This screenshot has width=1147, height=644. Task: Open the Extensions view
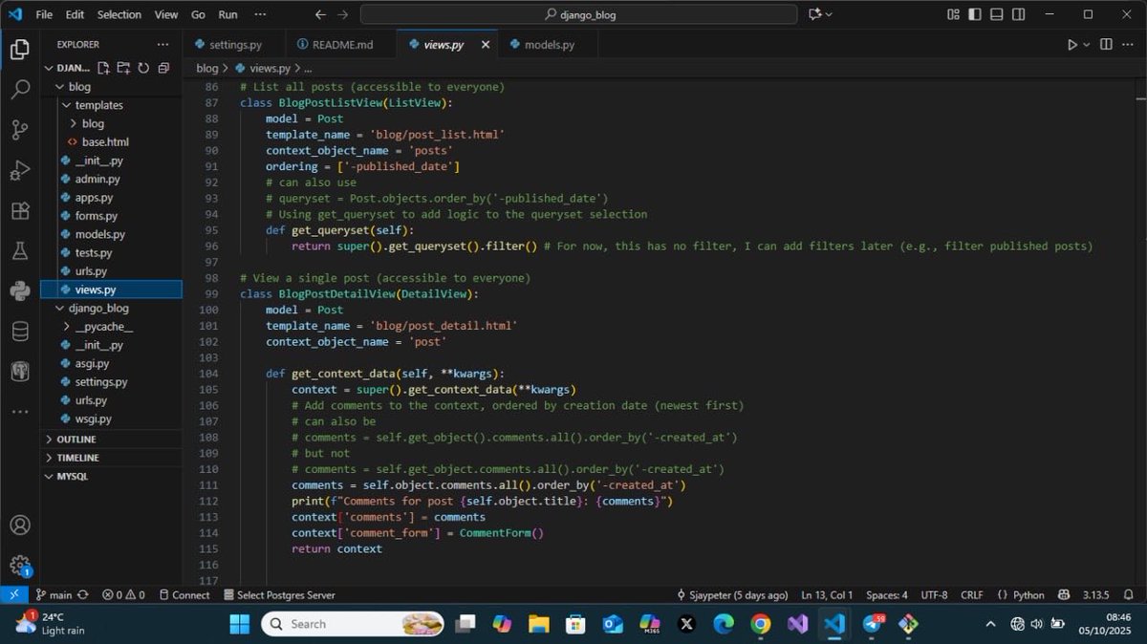pyautogui.click(x=19, y=211)
